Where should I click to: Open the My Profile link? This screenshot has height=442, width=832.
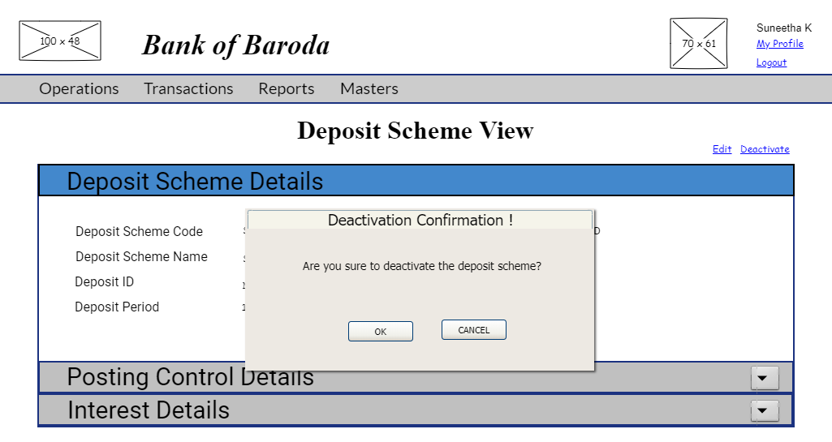pyautogui.click(x=780, y=44)
